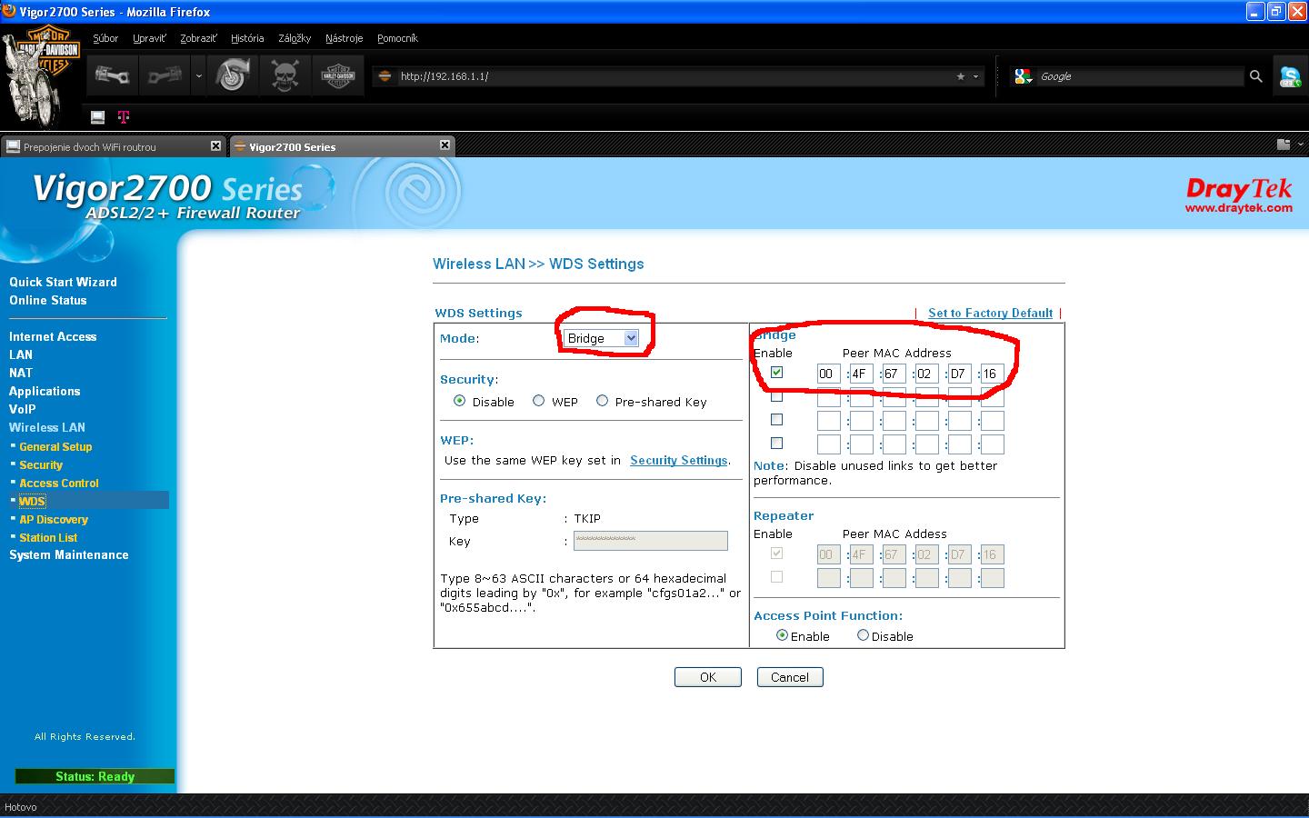Open the LAN sidebar section

[x=21, y=354]
